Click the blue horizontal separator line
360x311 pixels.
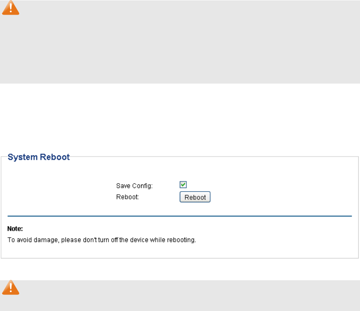pyautogui.click(x=180, y=216)
